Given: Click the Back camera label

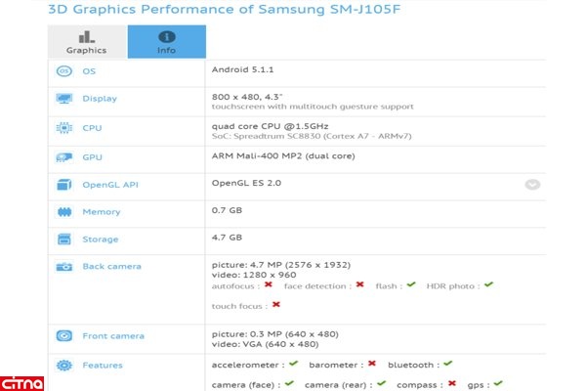Looking at the screenshot, I should tap(111, 266).
